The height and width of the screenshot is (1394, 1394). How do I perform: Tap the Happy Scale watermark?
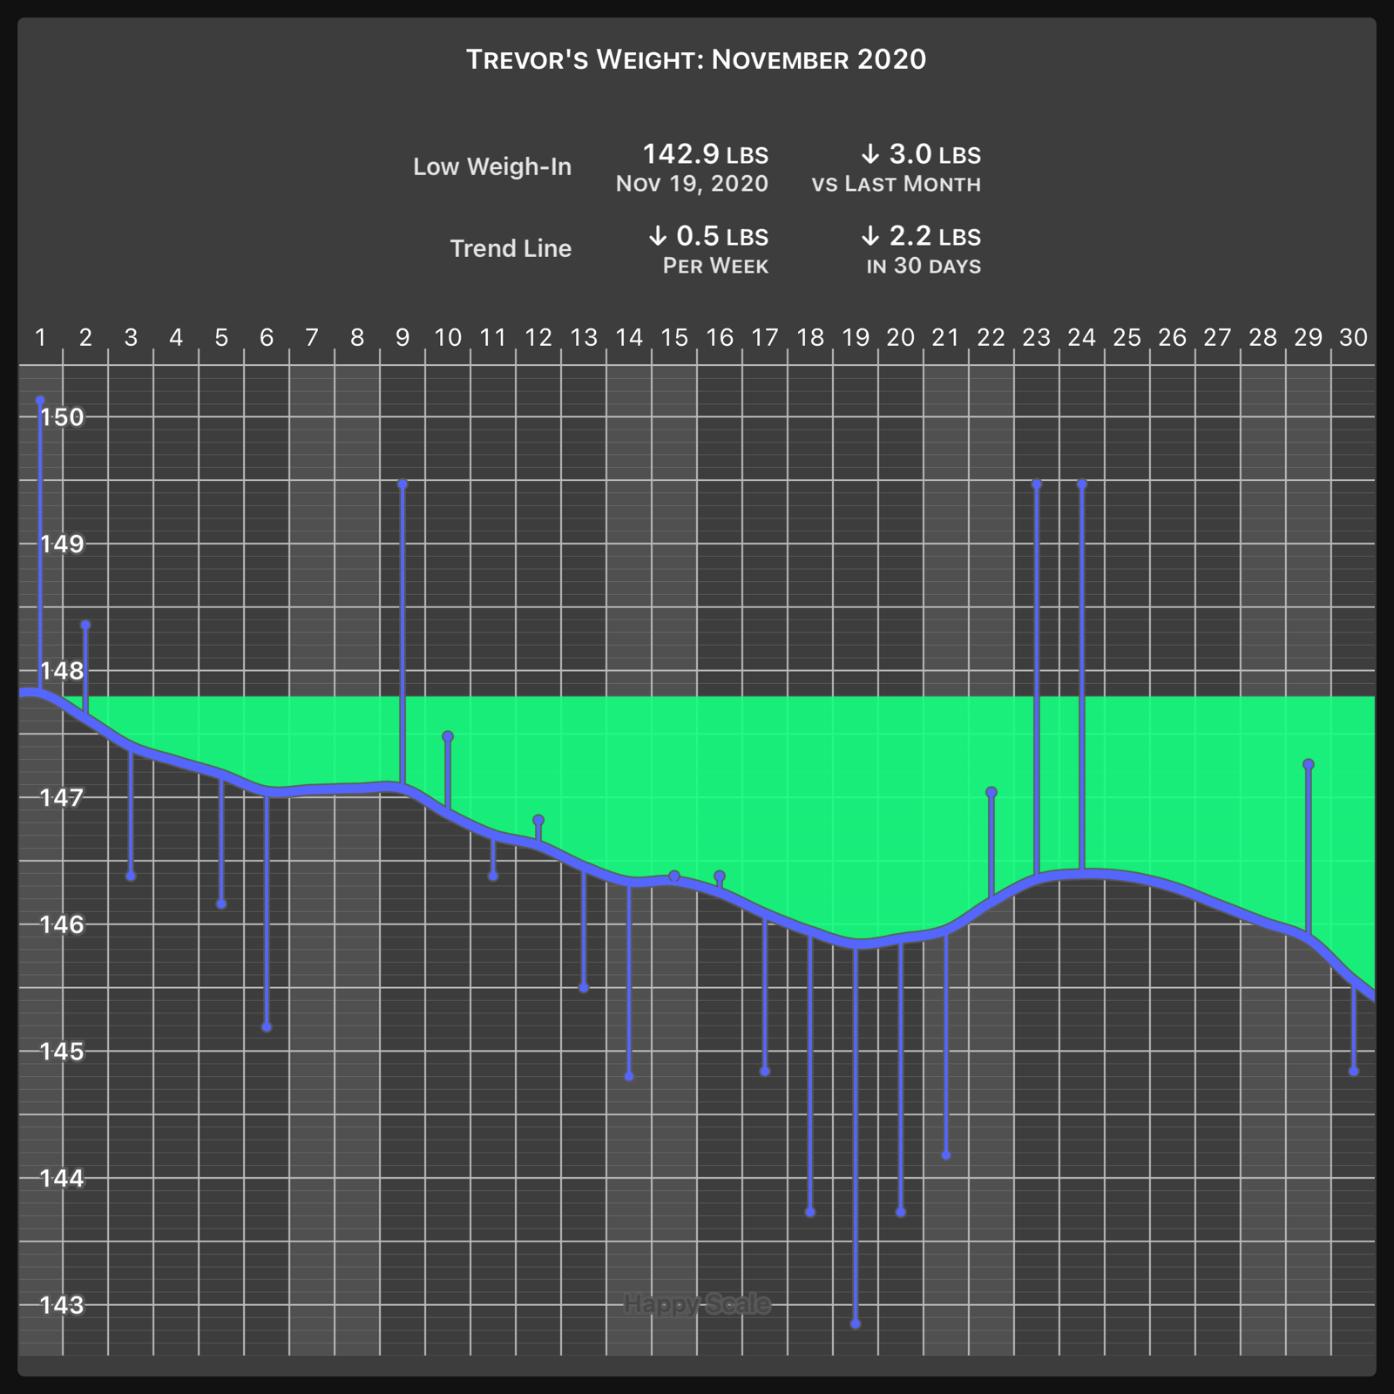pyautogui.click(x=697, y=1304)
